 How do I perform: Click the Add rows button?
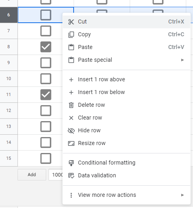coord(32,175)
